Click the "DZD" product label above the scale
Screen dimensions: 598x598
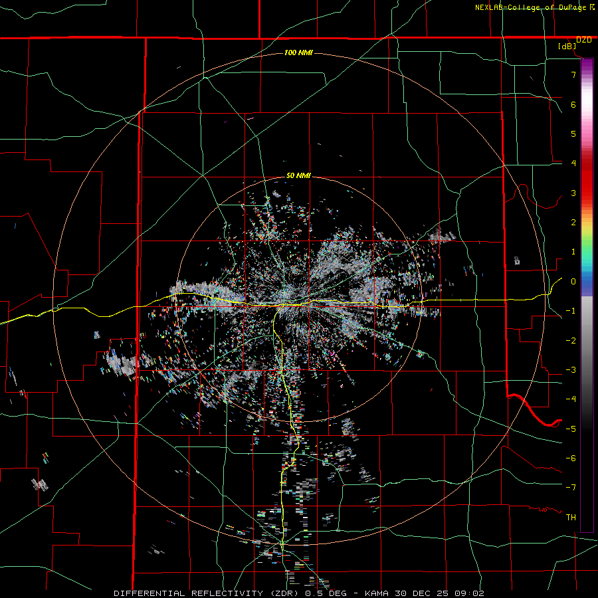point(583,40)
